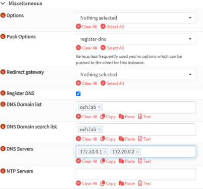Select All under Redirect gateway

(x=112, y=83)
